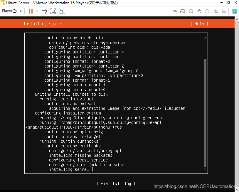The width and height of the screenshot is (239, 192).
Task: Open the printer device icon
Action: click(x=207, y=11)
